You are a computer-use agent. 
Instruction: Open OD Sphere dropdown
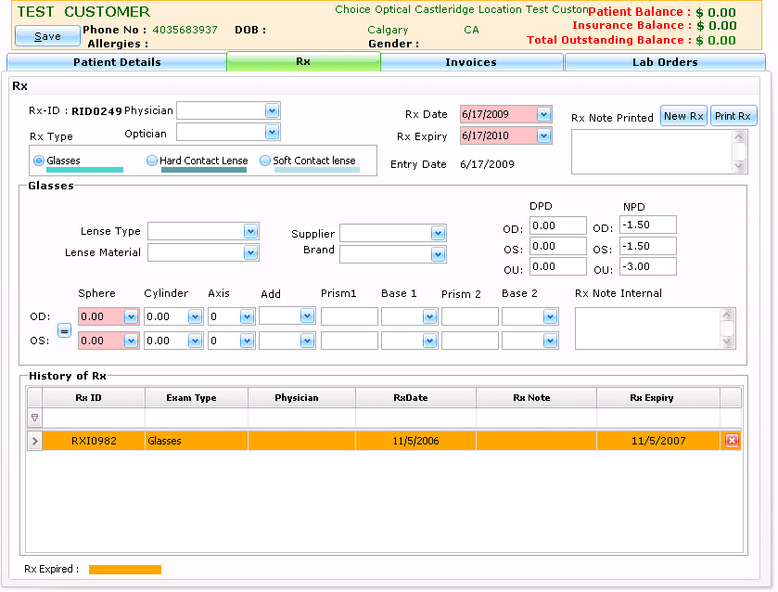(x=131, y=316)
